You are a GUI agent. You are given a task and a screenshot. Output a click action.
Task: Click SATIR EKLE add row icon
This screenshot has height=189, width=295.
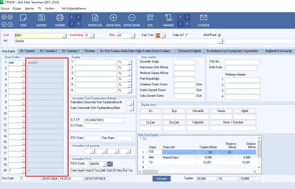(x=113, y=18)
